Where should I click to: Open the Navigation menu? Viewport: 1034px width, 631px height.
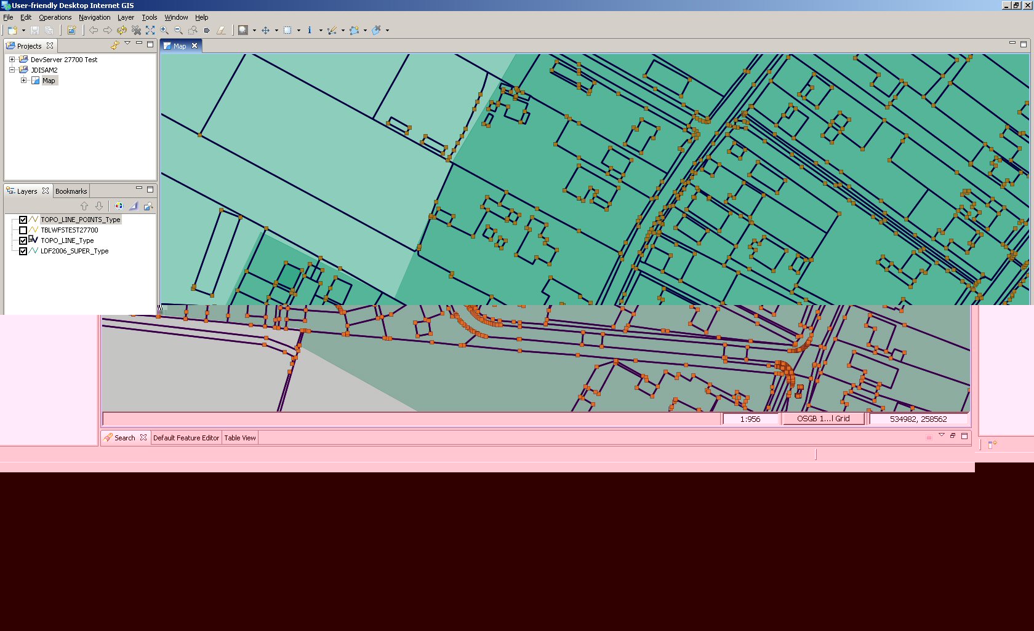pyautogui.click(x=94, y=17)
